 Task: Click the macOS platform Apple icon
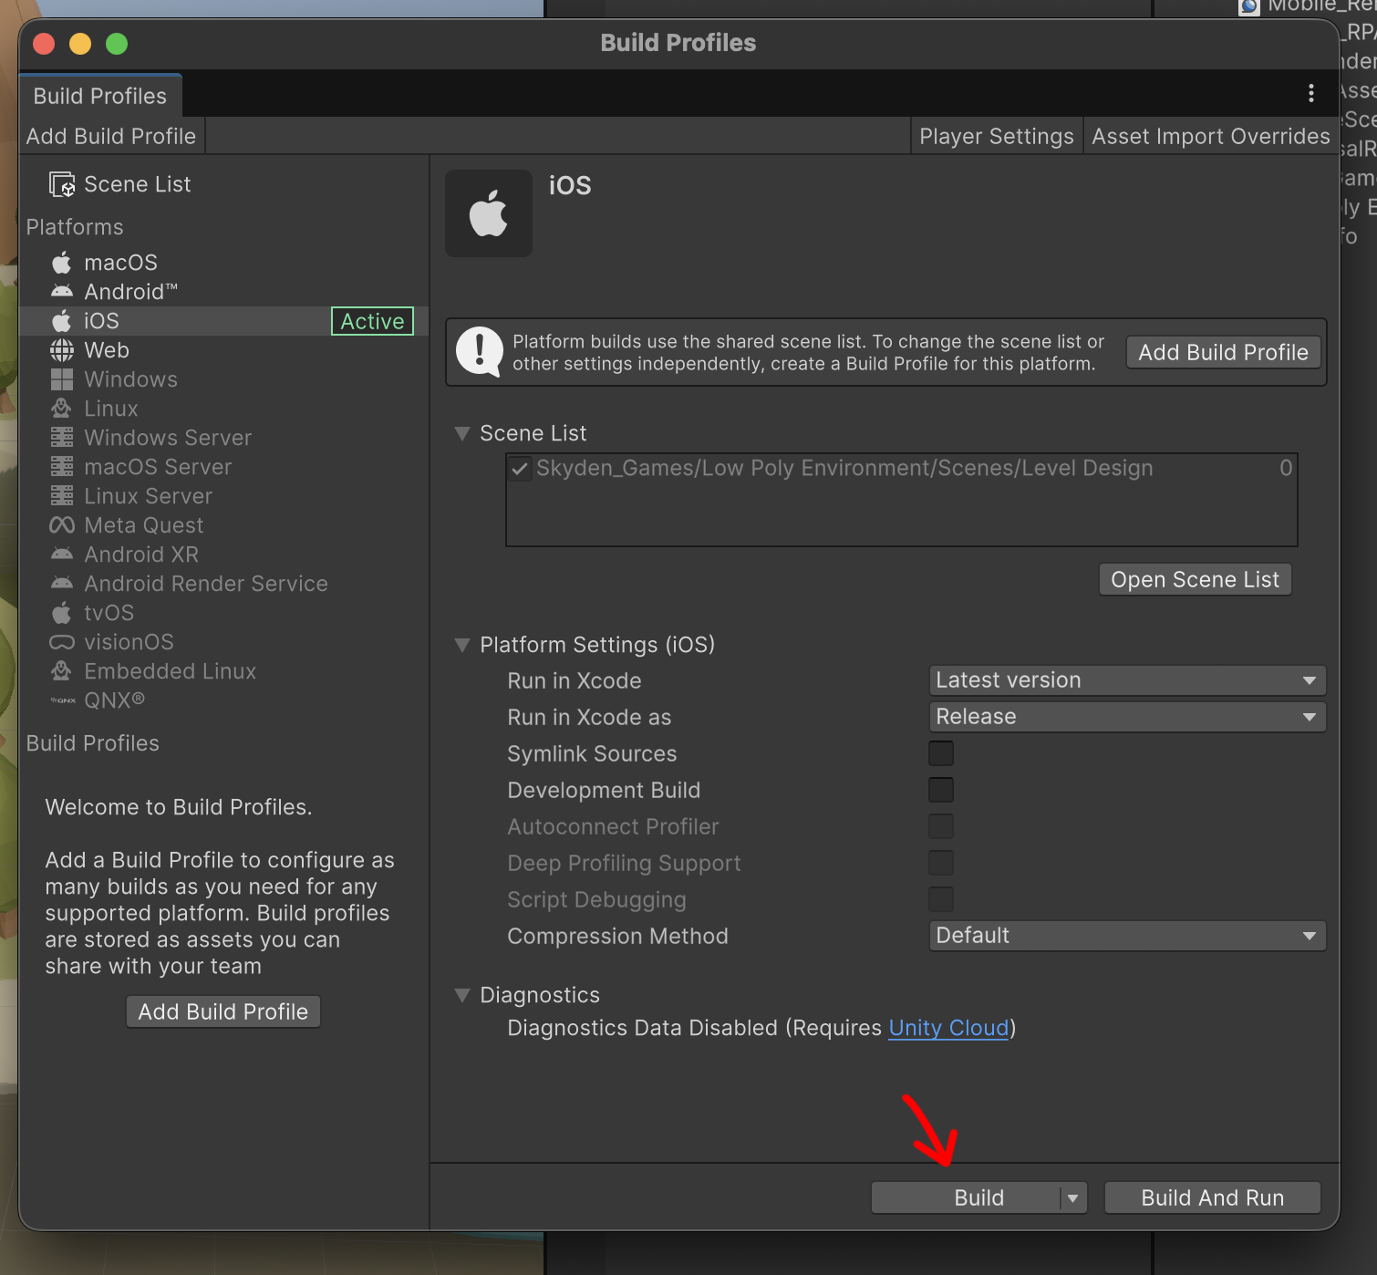(62, 263)
